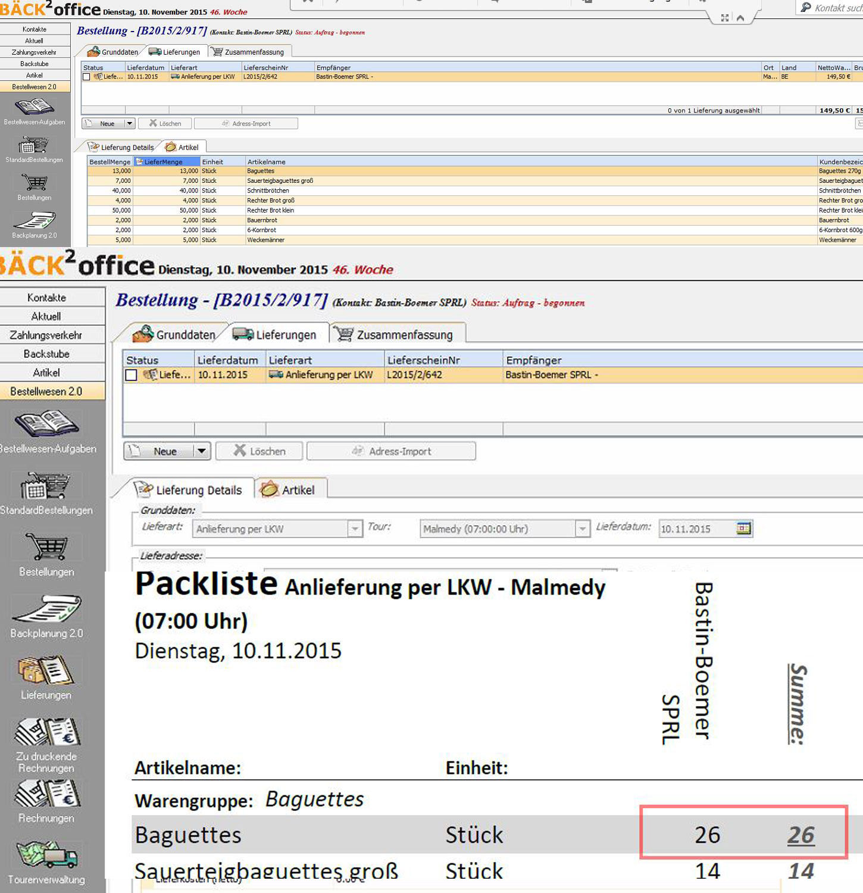The height and width of the screenshot is (893, 863).
Task: Open the calendar picker beside Lieferdatum field
Action: (x=743, y=529)
